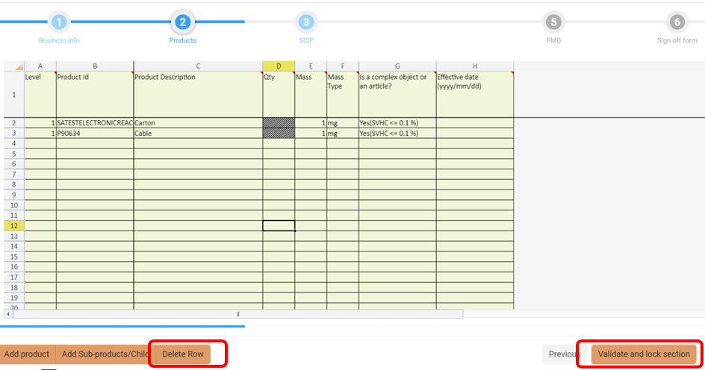Viewport: 705px width, 370px height.
Task: Click Add Sub-products/Child button
Action: pos(105,354)
